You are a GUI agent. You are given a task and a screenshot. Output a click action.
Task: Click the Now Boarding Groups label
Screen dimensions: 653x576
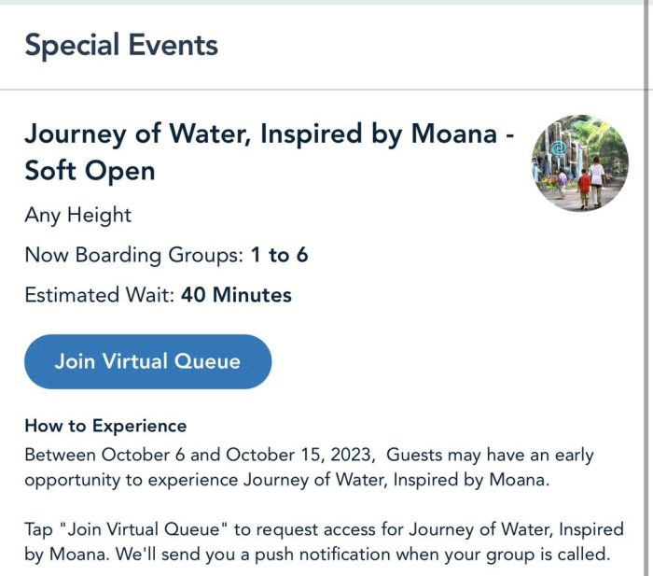pos(133,255)
